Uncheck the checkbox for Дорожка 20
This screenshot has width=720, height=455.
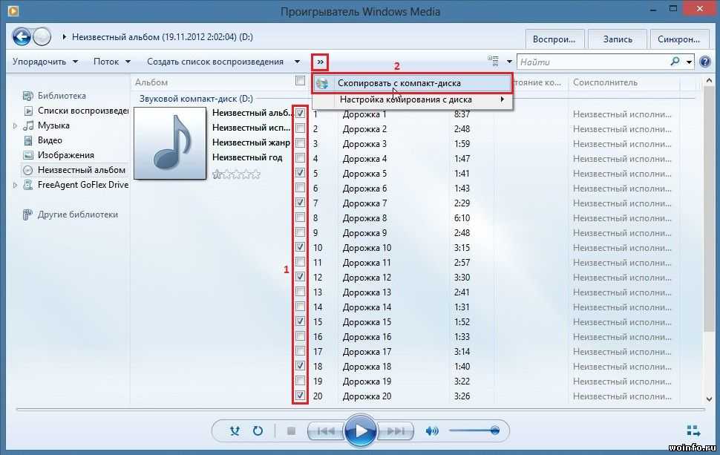[301, 396]
